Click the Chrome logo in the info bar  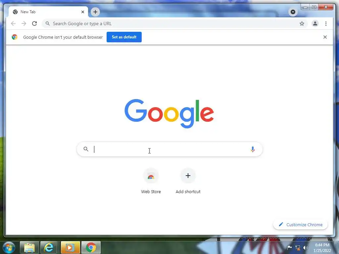[x=15, y=37]
